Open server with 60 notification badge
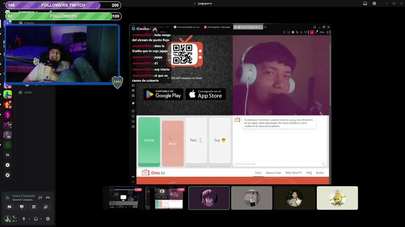The height and width of the screenshot is (227, 405). click(x=8, y=94)
